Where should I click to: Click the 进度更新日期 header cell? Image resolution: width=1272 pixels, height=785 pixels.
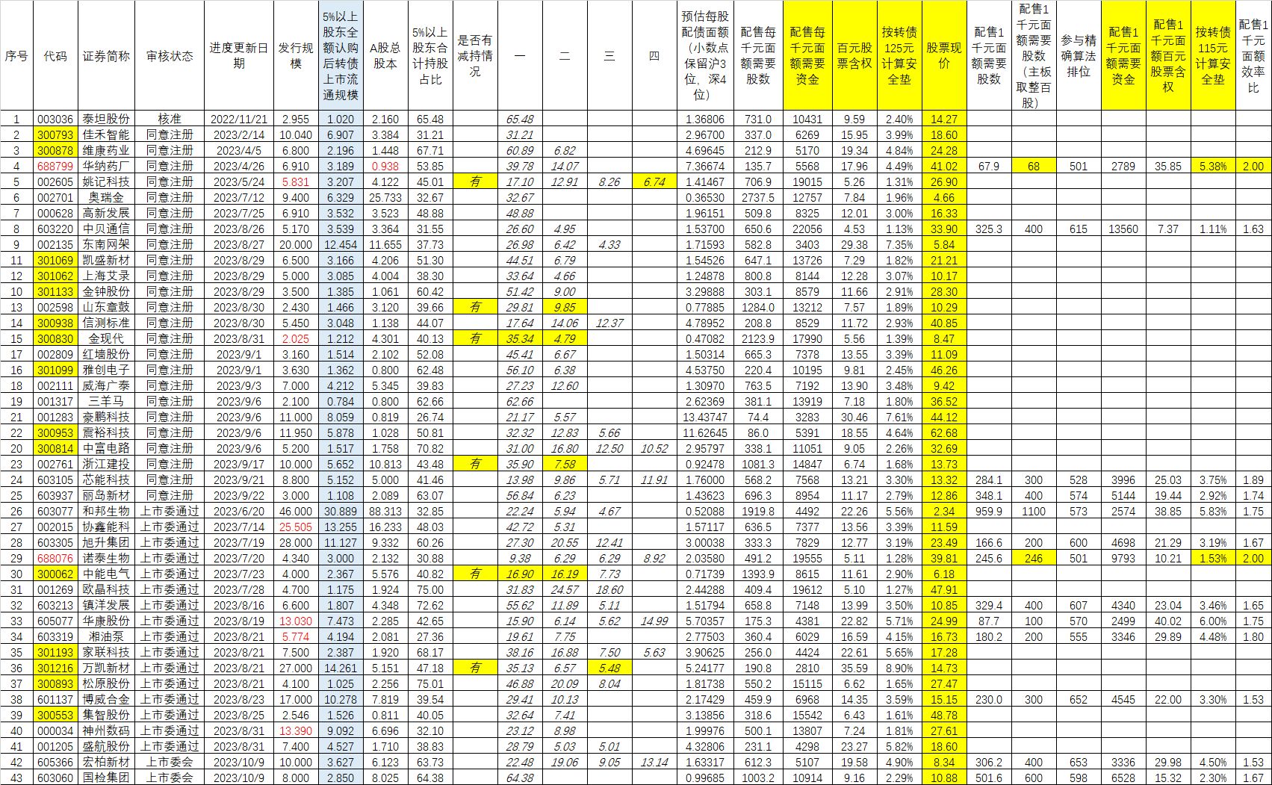pos(238,56)
